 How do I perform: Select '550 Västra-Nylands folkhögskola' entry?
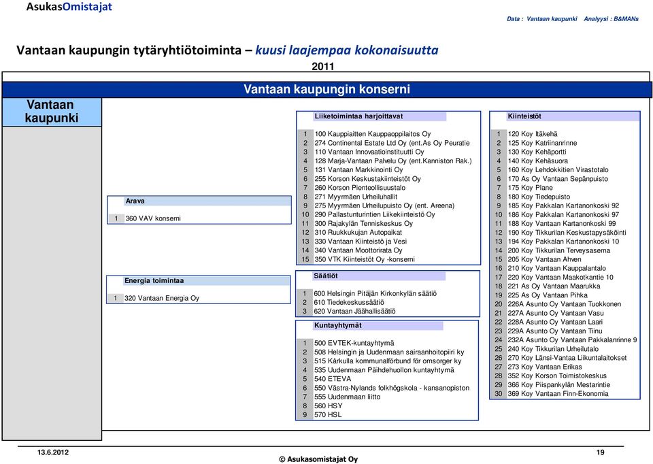392,388
